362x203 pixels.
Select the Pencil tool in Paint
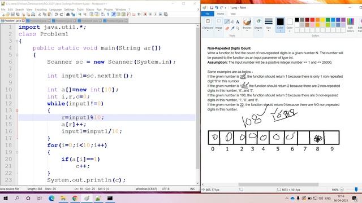point(227,21)
